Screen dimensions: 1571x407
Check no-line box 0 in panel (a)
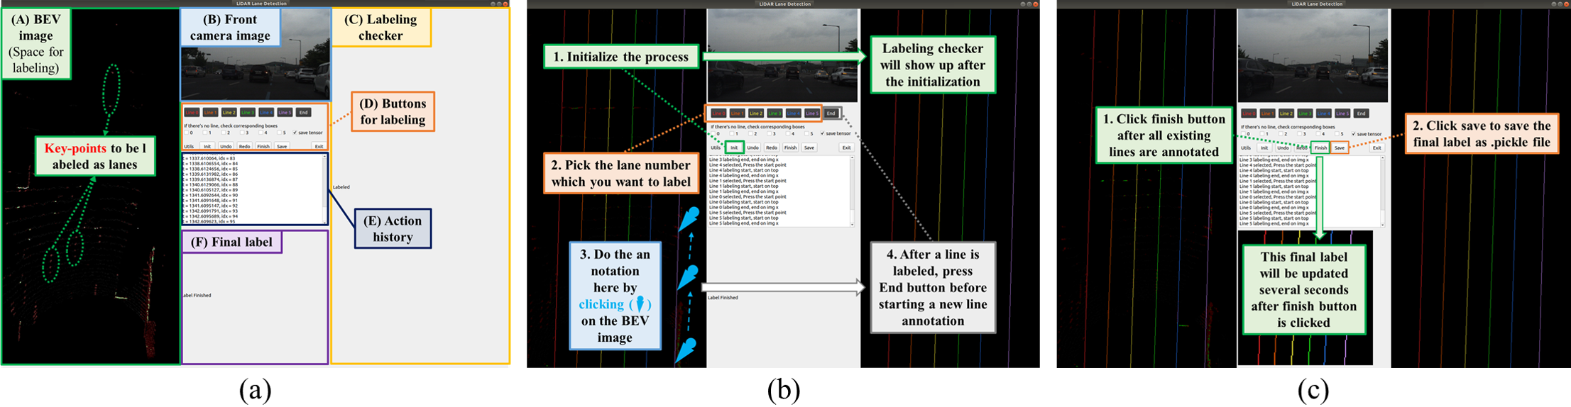coord(186,133)
